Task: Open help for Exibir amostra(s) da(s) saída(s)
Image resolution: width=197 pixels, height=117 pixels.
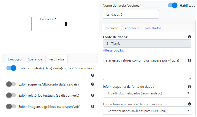Action: [x=93, y=75]
